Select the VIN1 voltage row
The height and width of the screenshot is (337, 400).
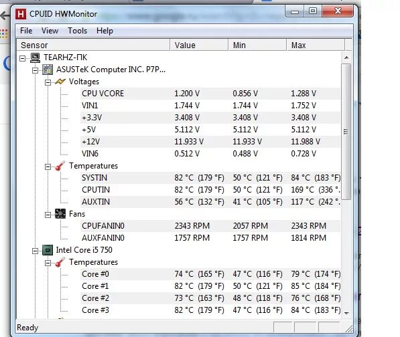click(x=210, y=106)
